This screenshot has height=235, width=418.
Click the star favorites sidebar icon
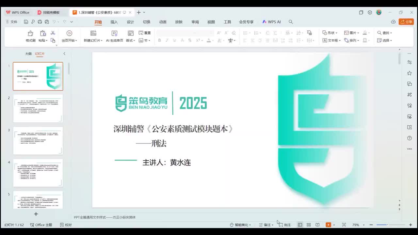tap(410, 73)
